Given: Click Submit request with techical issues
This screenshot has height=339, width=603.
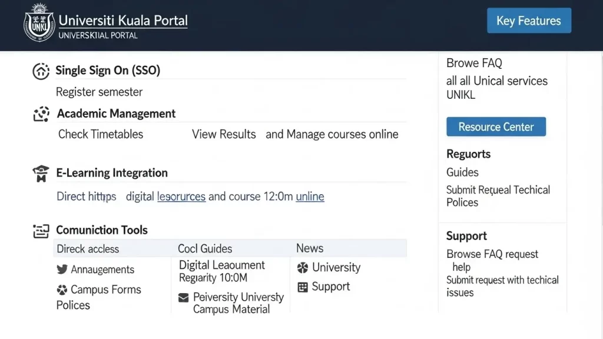Looking at the screenshot, I should [x=503, y=287].
